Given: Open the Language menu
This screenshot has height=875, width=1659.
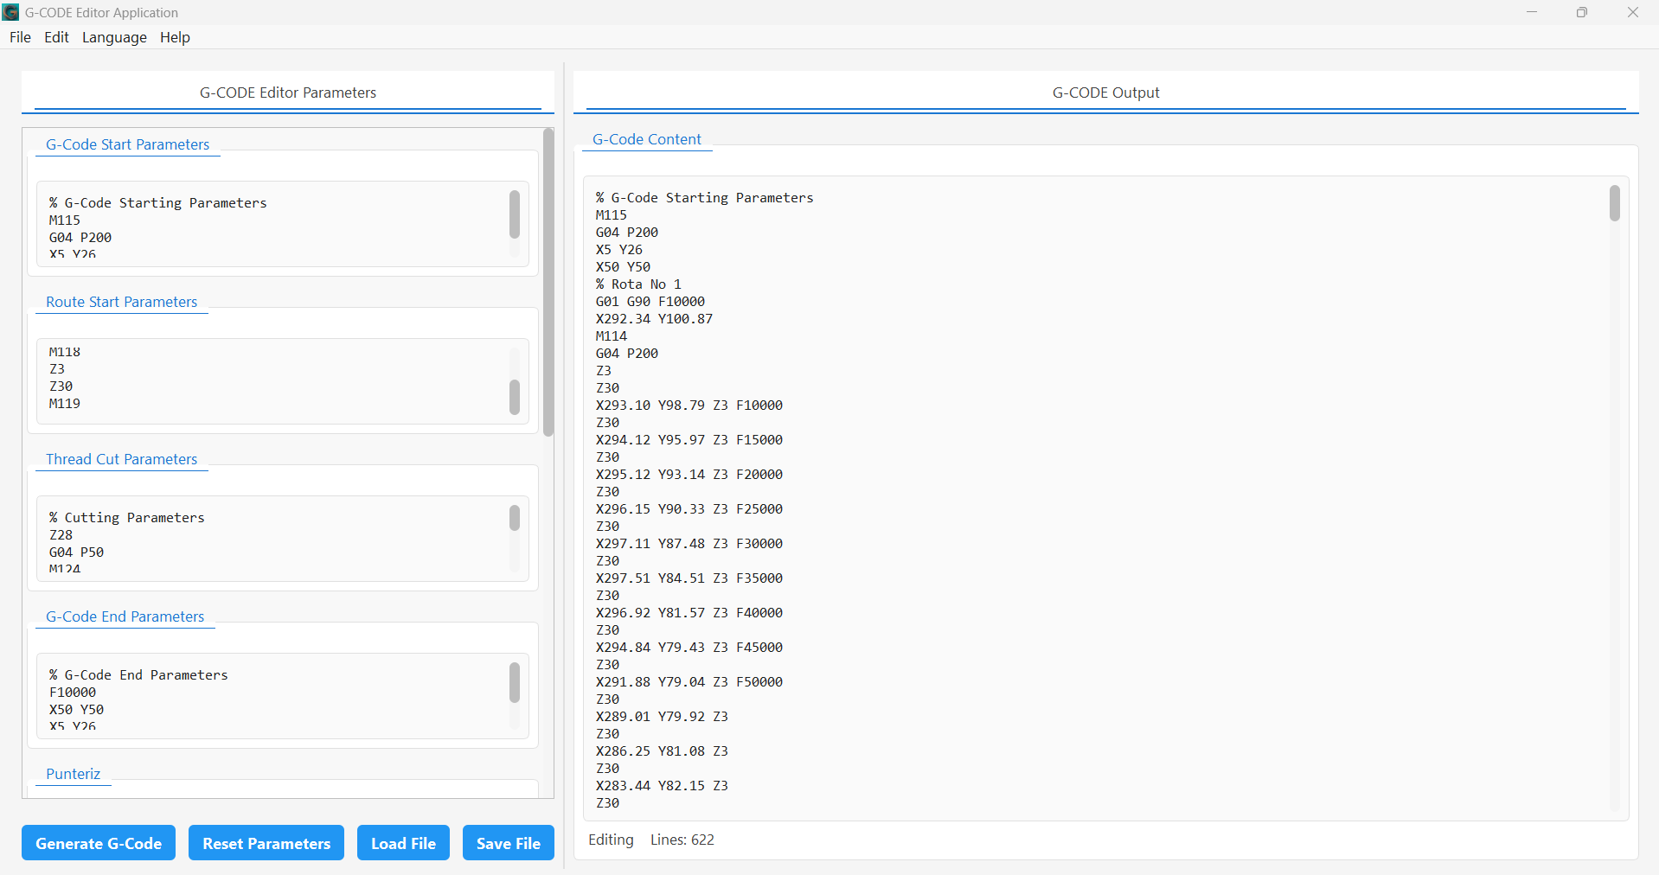Looking at the screenshot, I should click(113, 37).
